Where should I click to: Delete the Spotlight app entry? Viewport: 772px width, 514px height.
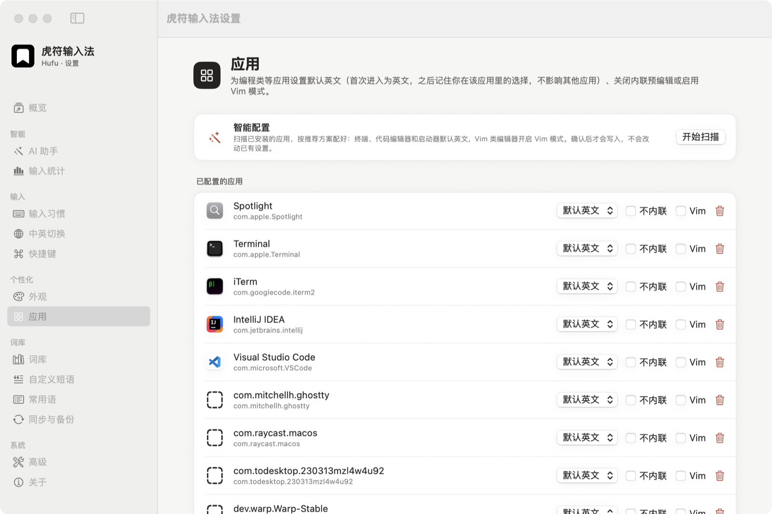(x=720, y=211)
